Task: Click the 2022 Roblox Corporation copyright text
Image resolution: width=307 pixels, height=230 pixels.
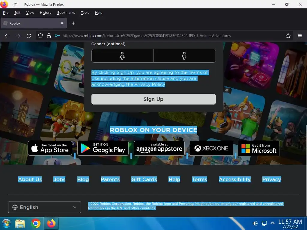Action: pyautogui.click(x=186, y=206)
